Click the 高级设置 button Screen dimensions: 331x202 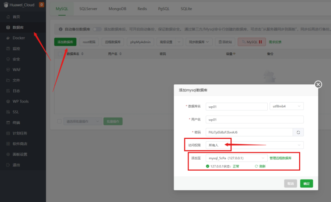coord(166,42)
